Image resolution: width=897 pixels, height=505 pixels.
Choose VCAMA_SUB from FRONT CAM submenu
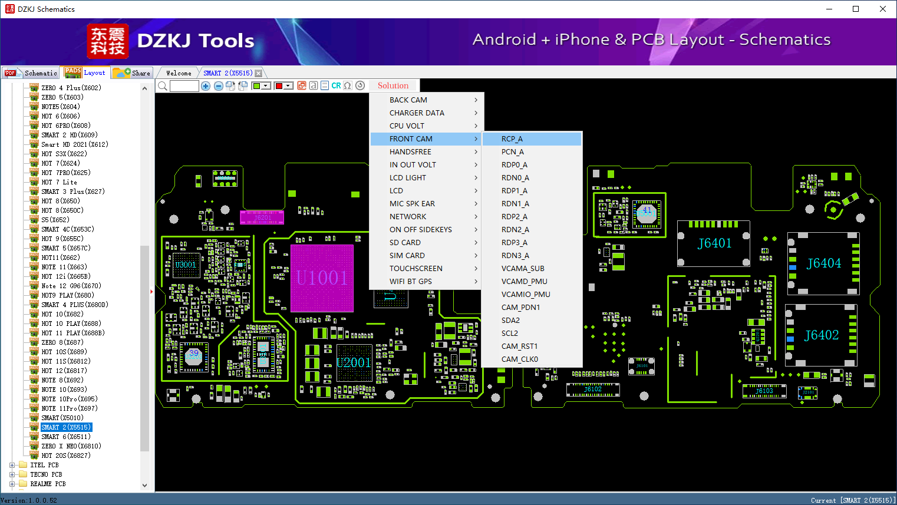pos(532,269)
